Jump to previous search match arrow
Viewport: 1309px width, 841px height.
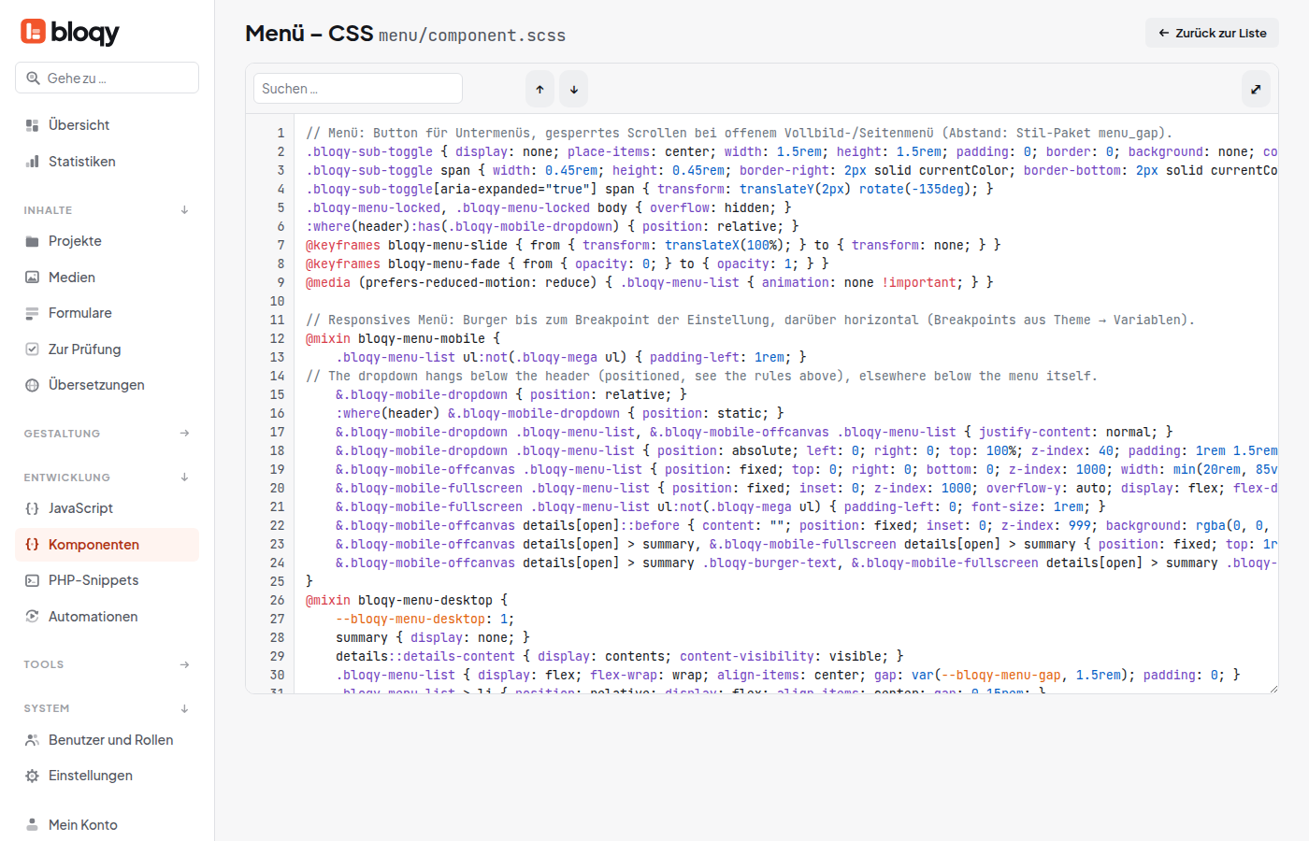click(x=539, y=89)
